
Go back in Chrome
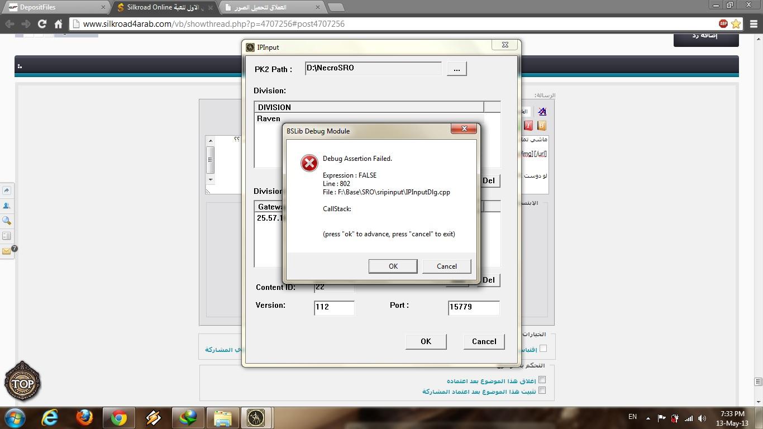point(9,24)
